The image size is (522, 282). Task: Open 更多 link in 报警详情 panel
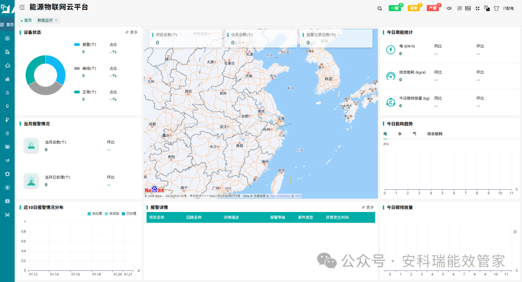[368, 207]
